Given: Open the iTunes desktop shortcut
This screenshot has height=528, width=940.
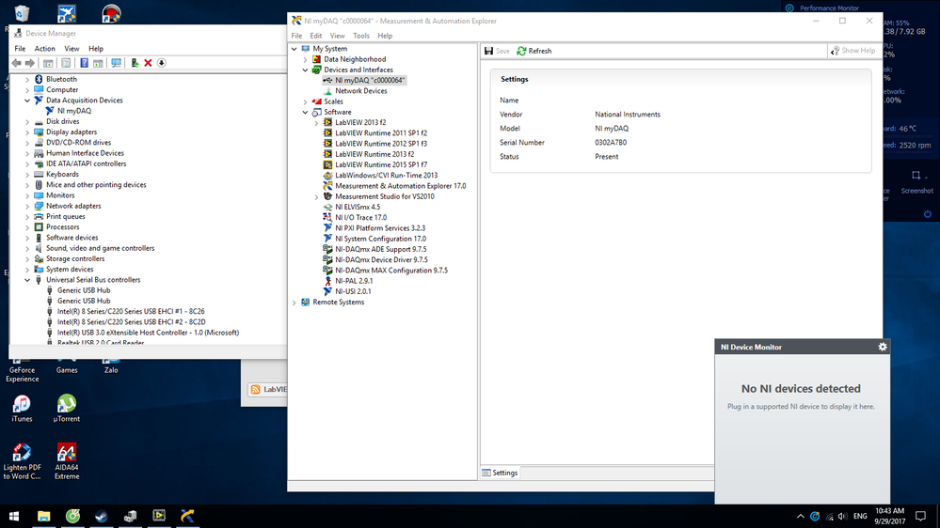Looking at the screenshot, I should point(22,409).
